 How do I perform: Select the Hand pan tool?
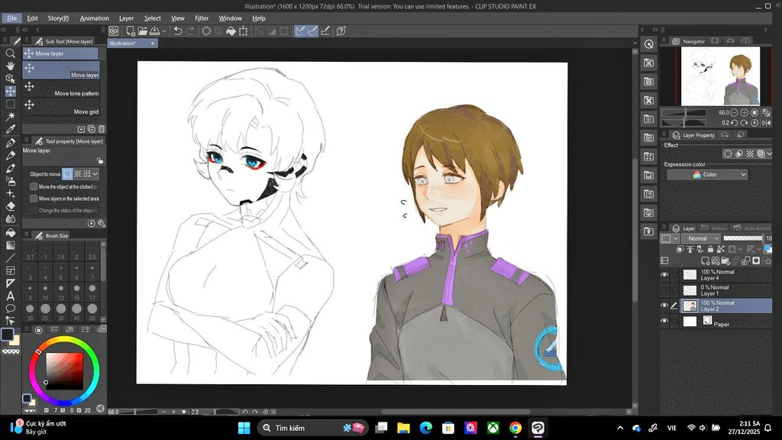click(x=11, y=66)
